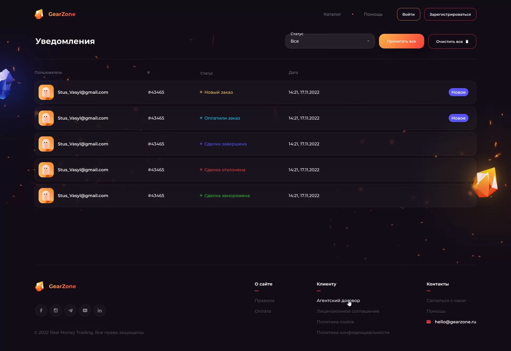Open the Каталог menu item
This screenshot has width=511, height=351.
click(x=332, y=14)
